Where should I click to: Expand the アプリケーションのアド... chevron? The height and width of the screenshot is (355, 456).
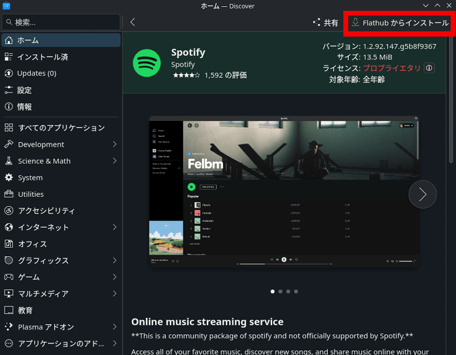click(115, 344)
